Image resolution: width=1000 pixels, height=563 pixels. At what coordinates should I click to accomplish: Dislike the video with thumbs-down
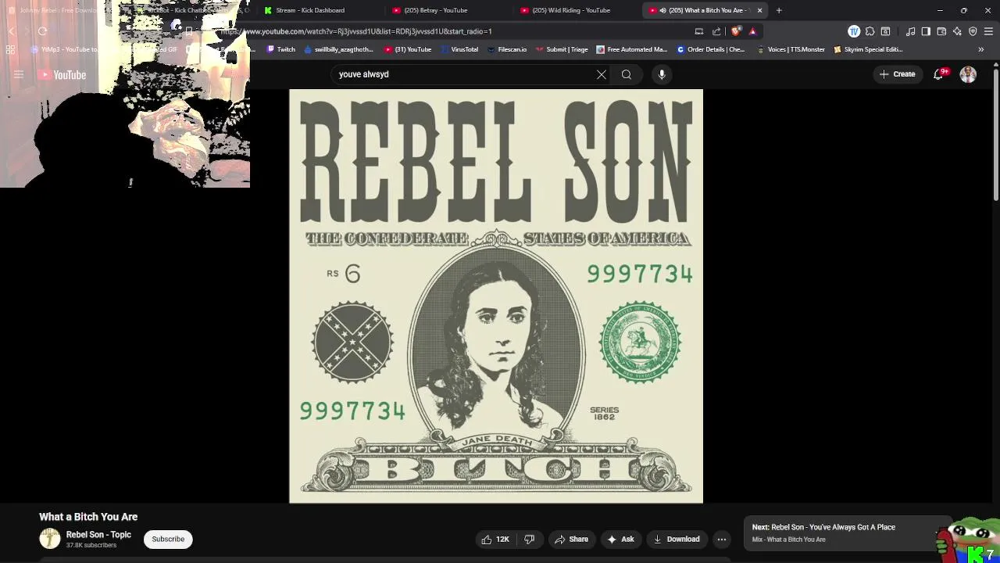[x=529, y=539]
